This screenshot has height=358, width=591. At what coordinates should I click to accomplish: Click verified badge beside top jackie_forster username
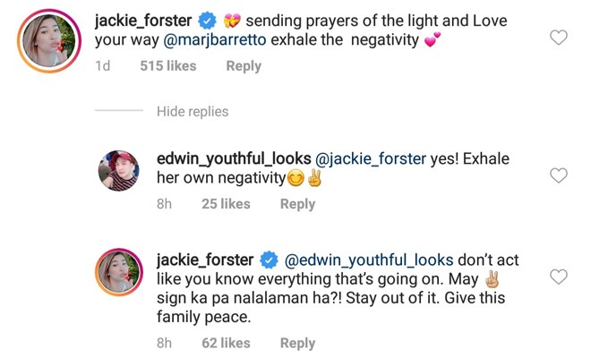coord(208,21)
